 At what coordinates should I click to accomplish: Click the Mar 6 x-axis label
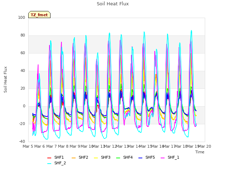point(40,146)
